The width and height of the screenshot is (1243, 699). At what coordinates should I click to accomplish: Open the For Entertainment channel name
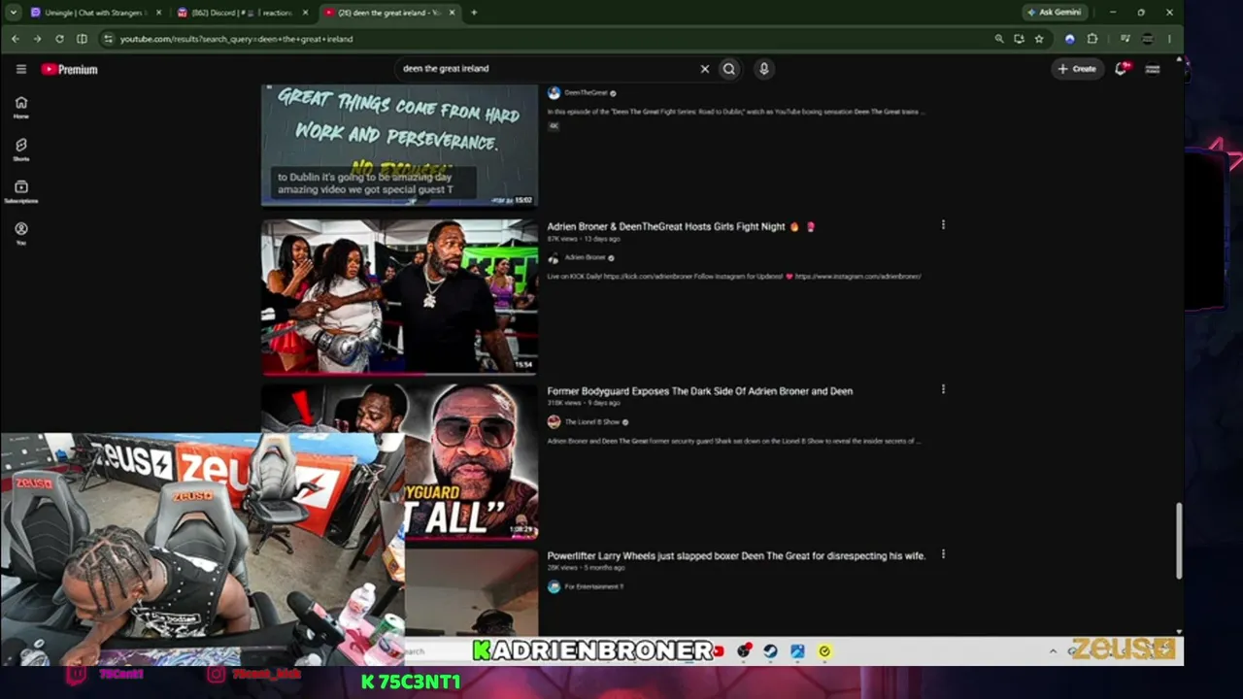[x=593, y=587]
